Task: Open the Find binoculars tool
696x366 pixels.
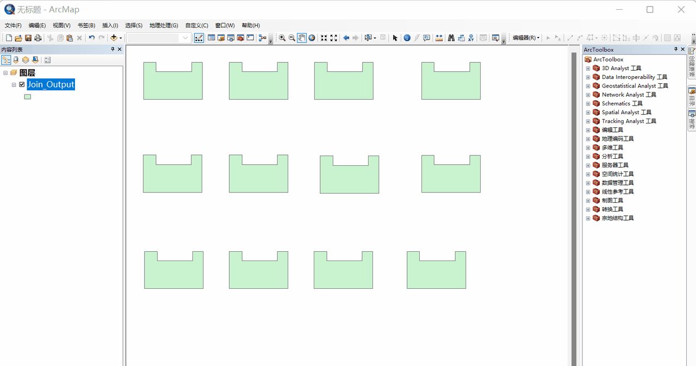Action: click(451, 38)
